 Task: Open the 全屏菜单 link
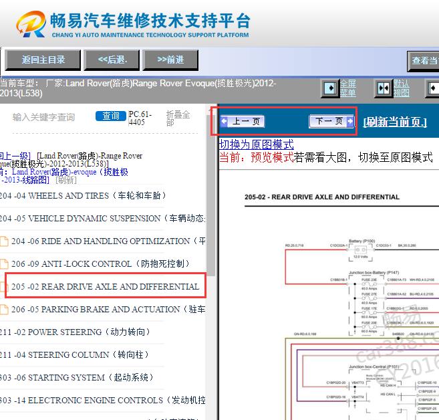(347, 88)
